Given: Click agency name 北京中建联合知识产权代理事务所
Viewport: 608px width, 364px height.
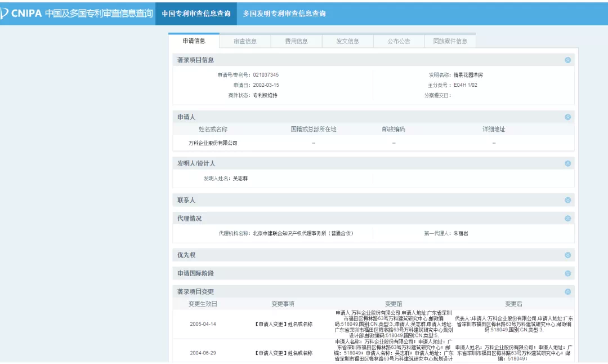Looking at the screenshot, I should pyautogui.click(x=303, y=234).
